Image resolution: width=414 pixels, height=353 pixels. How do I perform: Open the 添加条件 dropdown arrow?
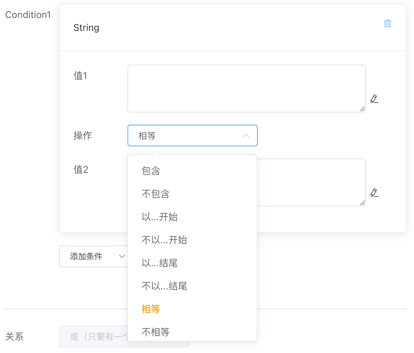(121, 256)
